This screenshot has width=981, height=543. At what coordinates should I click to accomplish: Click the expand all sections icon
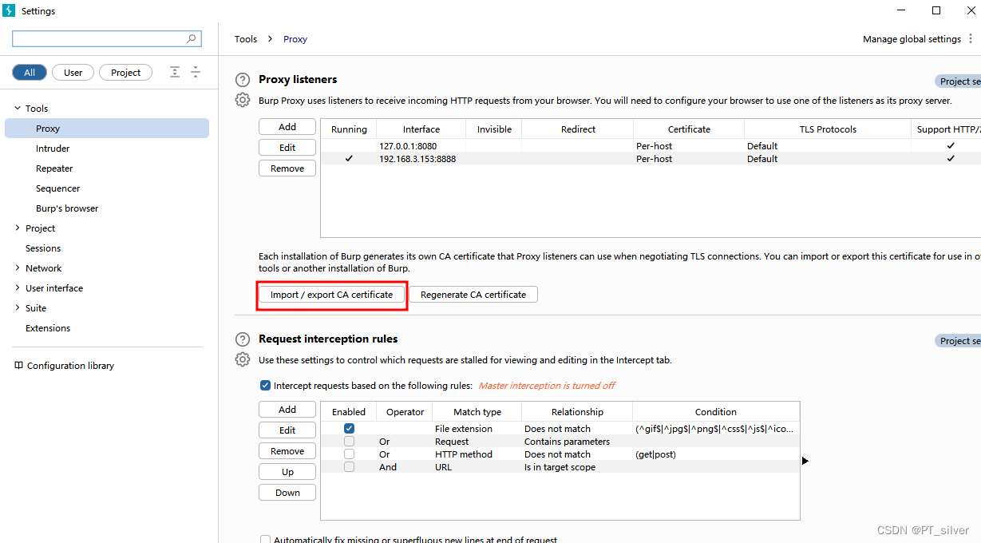point(175,73)
